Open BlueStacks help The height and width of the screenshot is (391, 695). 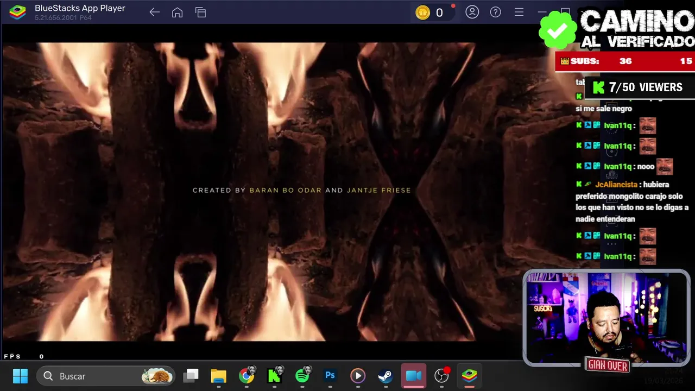(x=496, y=12)
